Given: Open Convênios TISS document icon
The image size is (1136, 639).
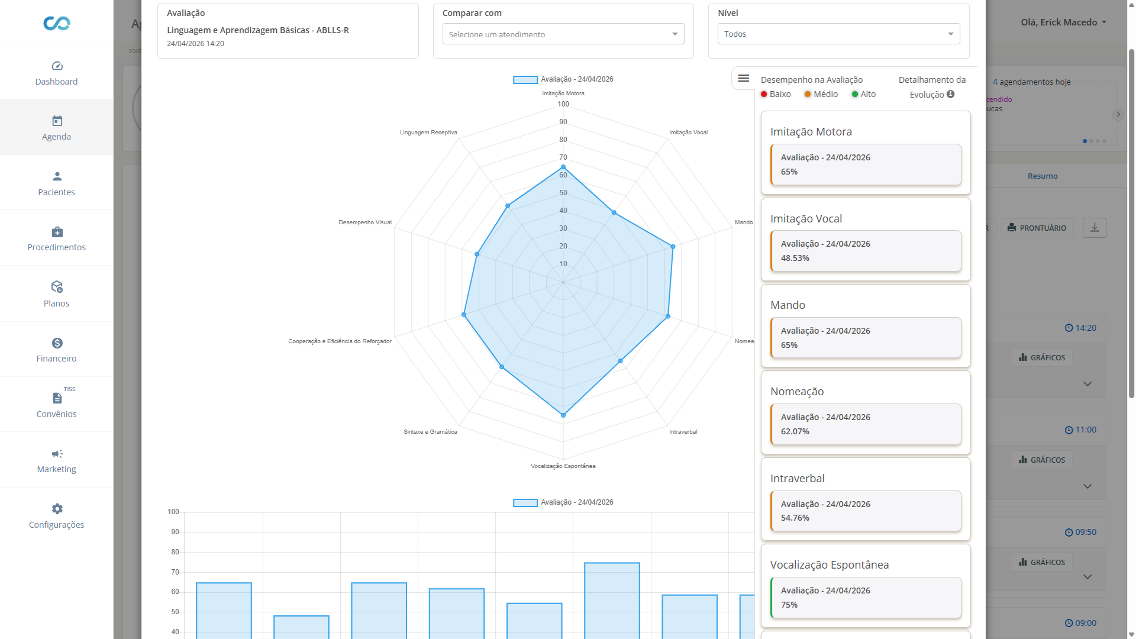Looking at the screenshot, I should (x=57, y=398).
